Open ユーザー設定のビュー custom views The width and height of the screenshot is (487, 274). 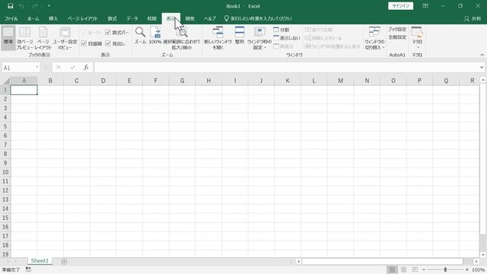(65, 38)
